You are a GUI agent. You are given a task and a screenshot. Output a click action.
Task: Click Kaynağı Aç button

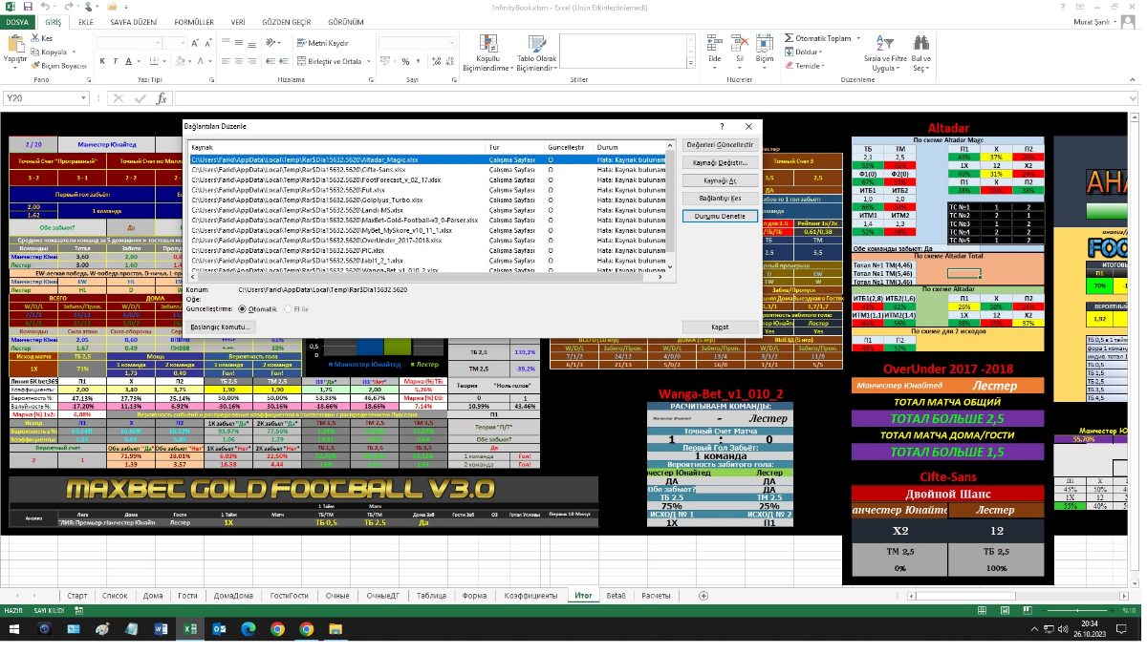point(720,180)
